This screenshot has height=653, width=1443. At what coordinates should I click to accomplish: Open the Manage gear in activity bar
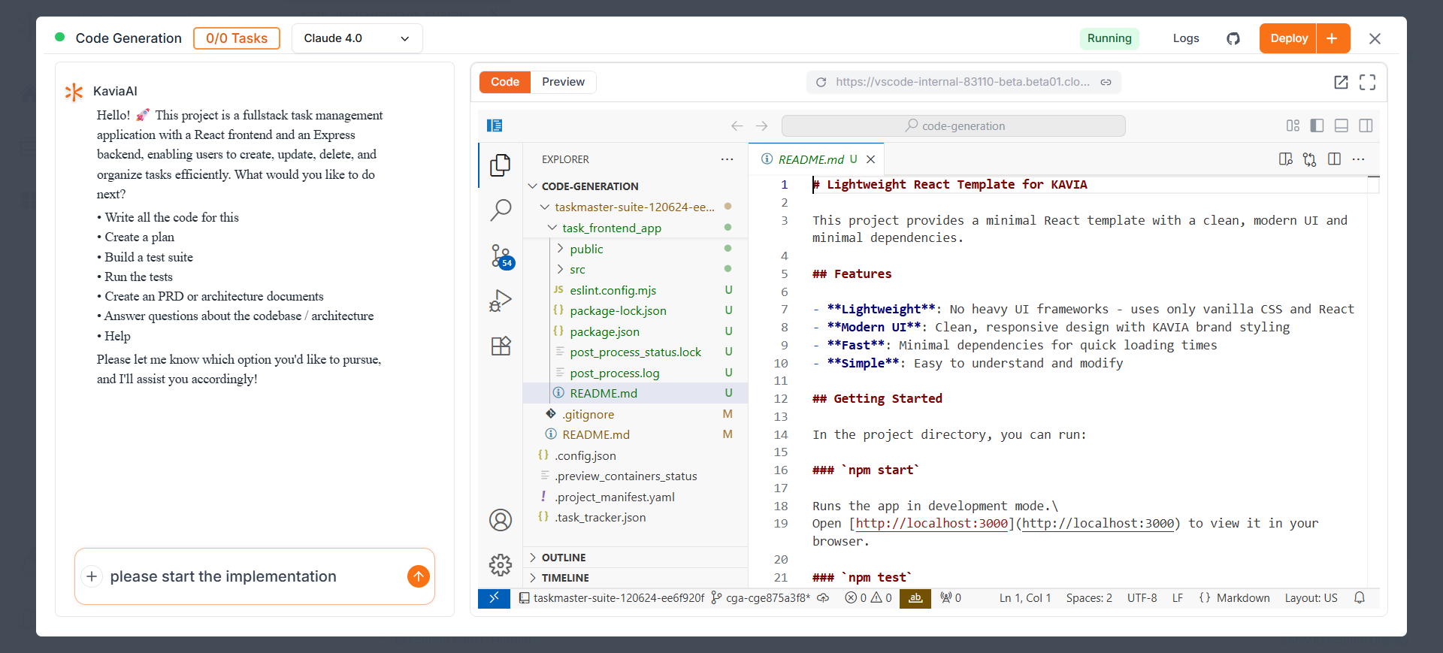click(x=501, y=564)
